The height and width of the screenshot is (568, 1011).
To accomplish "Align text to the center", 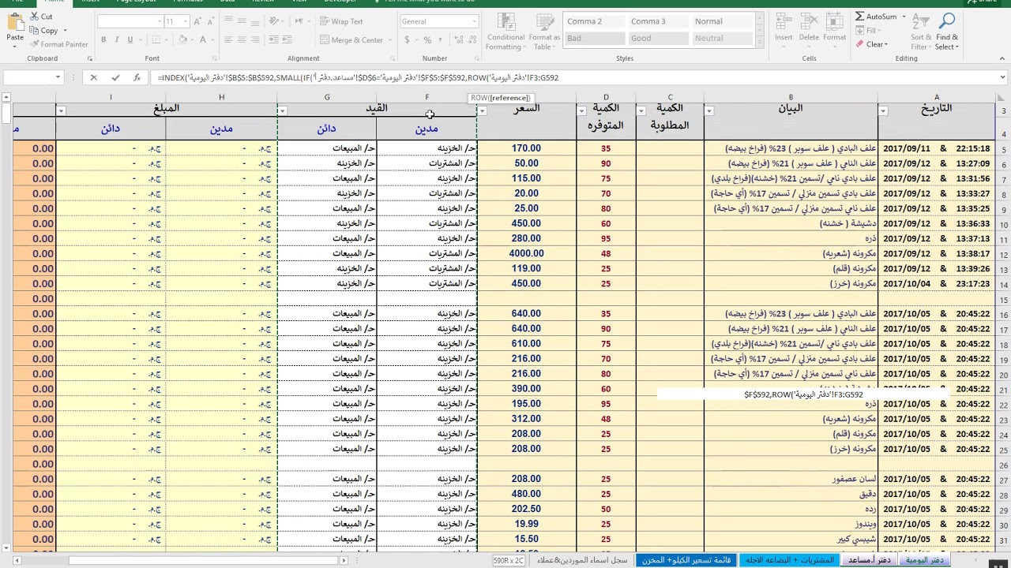I will click(242, 40).
